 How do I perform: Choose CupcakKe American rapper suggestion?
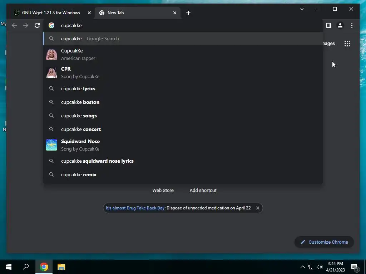pos(183,55)
